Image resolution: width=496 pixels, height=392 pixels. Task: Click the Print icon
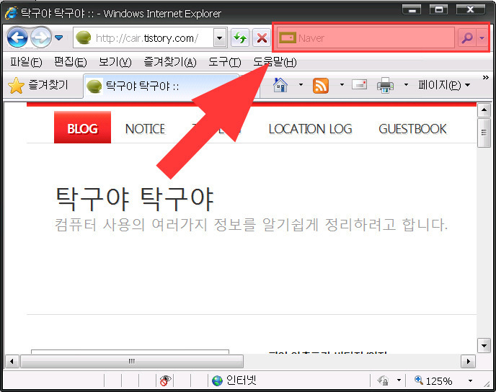(x=385, y=85)
